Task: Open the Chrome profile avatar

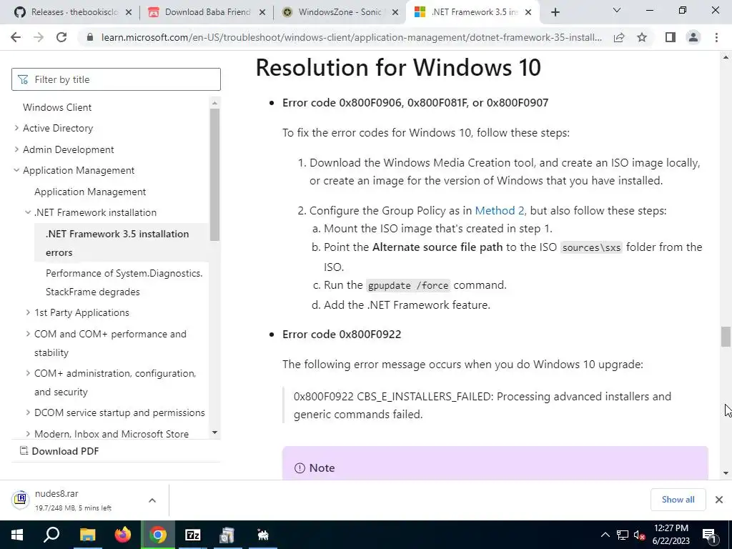Action: 693,37
